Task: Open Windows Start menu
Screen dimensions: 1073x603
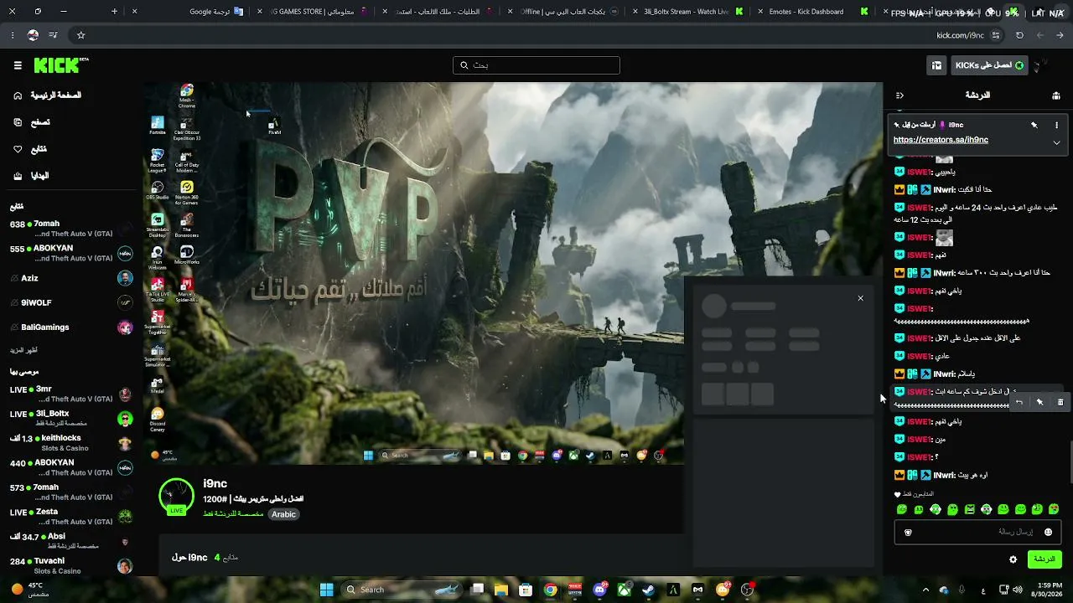Action: coord(327,590)
